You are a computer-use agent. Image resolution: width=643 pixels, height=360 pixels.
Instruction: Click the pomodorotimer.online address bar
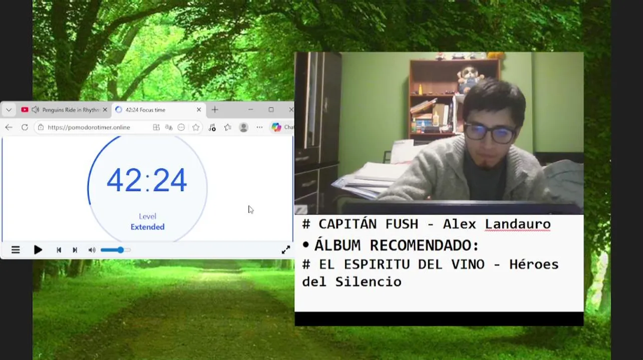89,127
